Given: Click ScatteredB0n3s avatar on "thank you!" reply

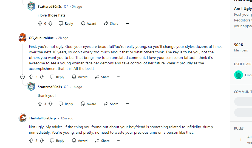Looking at the screenshot, I should pos(31,87).
